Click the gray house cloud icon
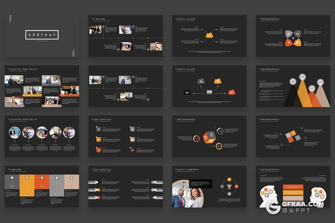This screenshot has width=335, height=223. 201,81
